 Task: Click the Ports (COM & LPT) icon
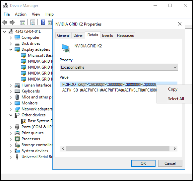(x=17, y=127)
